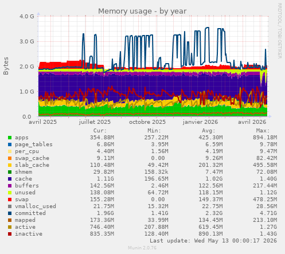
Task: Click the 'swap_cache' legend label
Action: click(32, 158)
